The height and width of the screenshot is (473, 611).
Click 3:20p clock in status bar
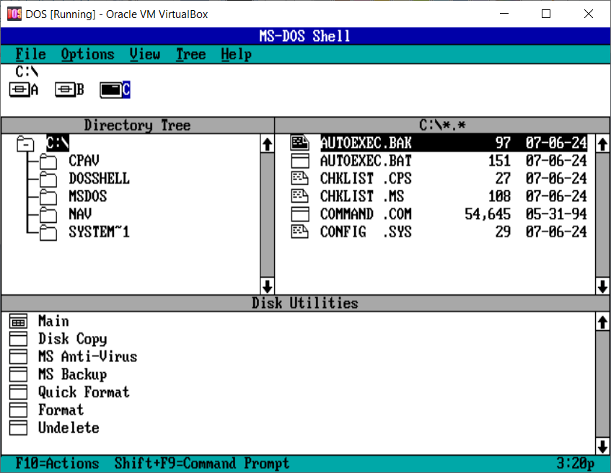[x=576, y=464]
